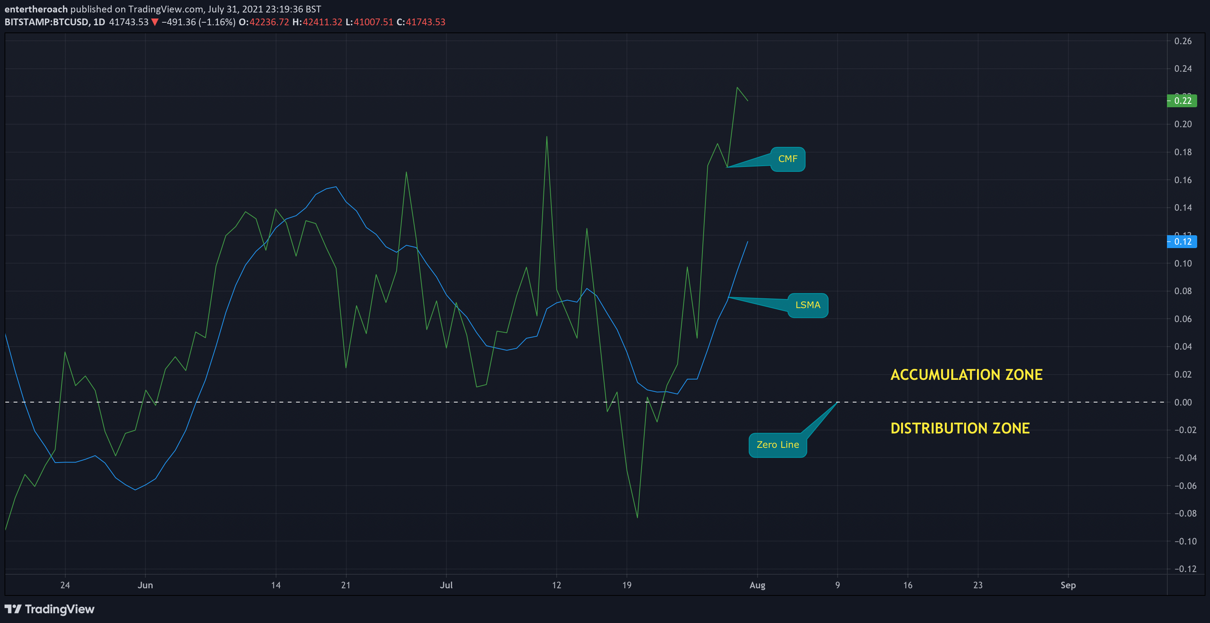This screenshot has height=623, width=1210.
Task: Click the 0.08 value on price scale
Action: tap(1183, 291)
